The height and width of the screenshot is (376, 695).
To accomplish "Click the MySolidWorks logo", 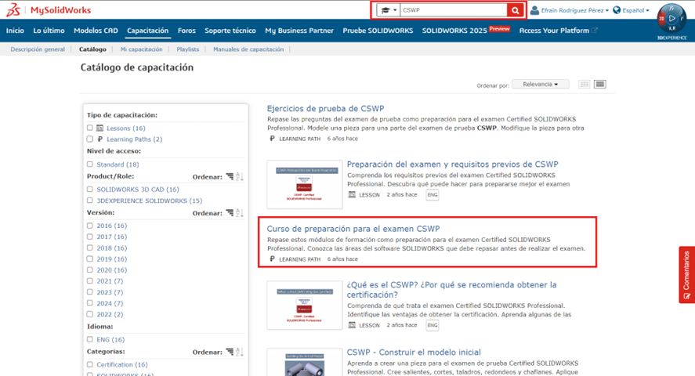I will point(49,9).
